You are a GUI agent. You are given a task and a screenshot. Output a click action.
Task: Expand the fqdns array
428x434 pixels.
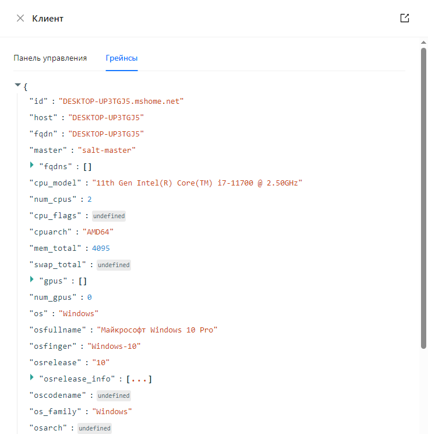[x=32, y=166]
